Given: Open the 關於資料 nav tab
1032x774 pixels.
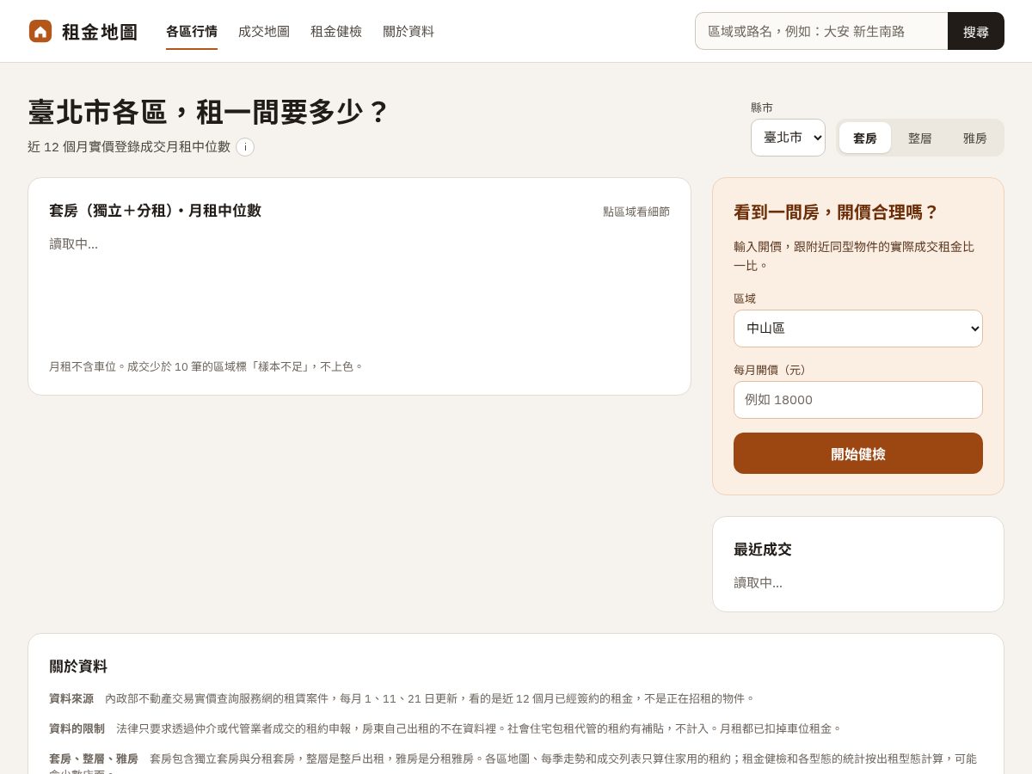Looking at the screenshot, I should point(408,32).
